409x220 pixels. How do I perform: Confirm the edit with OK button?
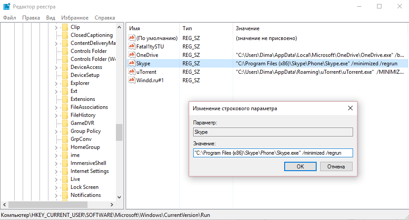pyautogui.click(x=300, y=167)
